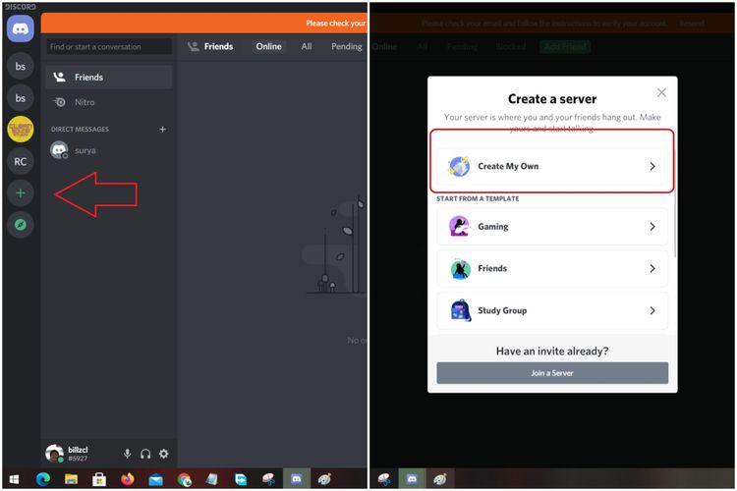Open the upper bs server below Home

click(21, 66)
